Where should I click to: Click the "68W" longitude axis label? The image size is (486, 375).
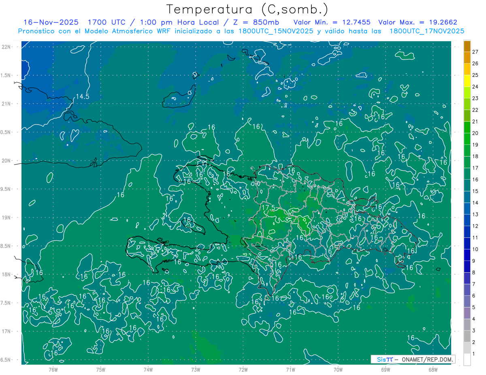(x=433, y=369)
